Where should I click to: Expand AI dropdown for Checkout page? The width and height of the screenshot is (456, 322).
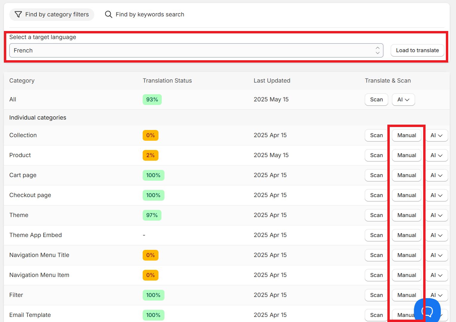click(x=436, y=195)
